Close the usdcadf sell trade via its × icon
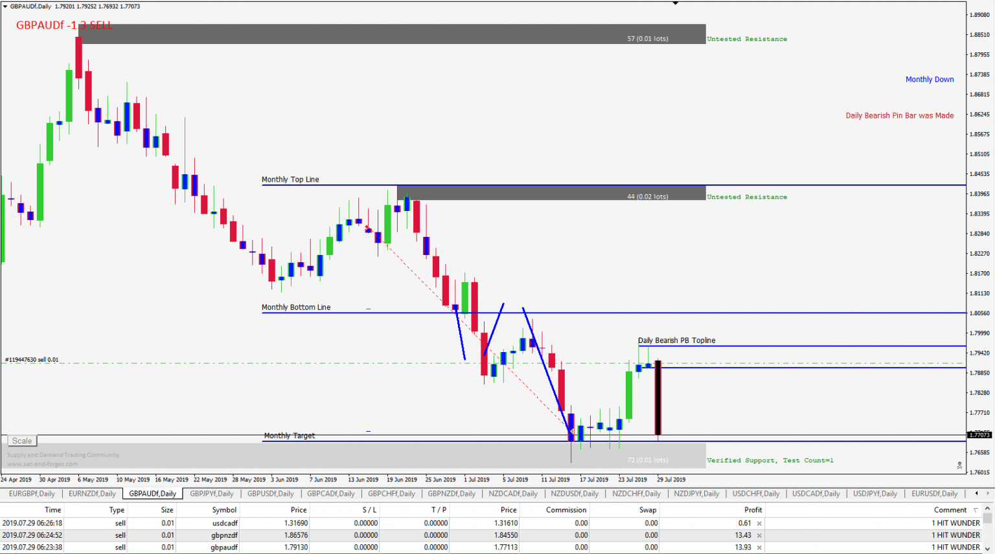The width and height of the screenshot is (995, 554). [759, 523]
